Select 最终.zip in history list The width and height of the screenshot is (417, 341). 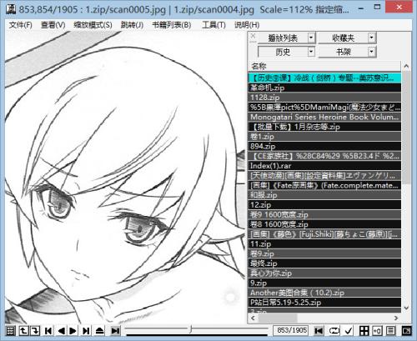point(324,263)
